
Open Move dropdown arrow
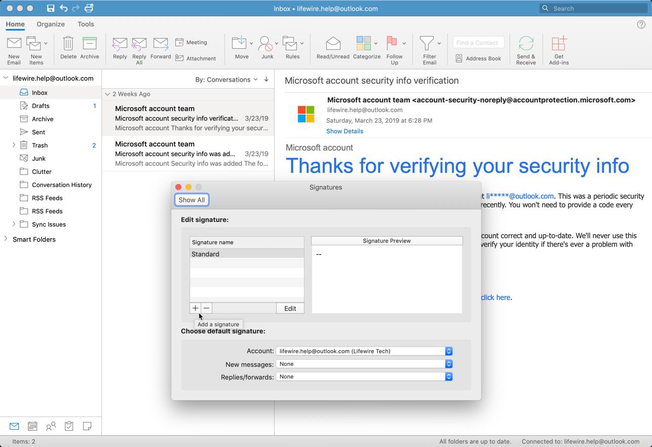251,44
